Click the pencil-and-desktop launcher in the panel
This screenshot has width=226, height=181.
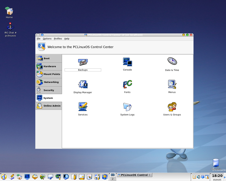click(12, 177)
